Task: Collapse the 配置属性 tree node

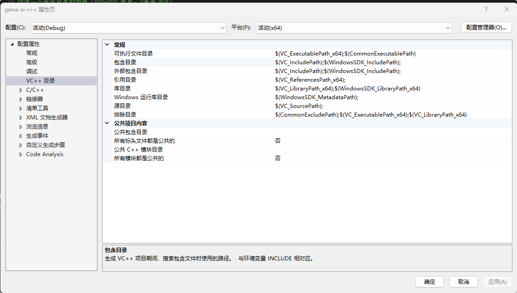Action: [12, 44]
